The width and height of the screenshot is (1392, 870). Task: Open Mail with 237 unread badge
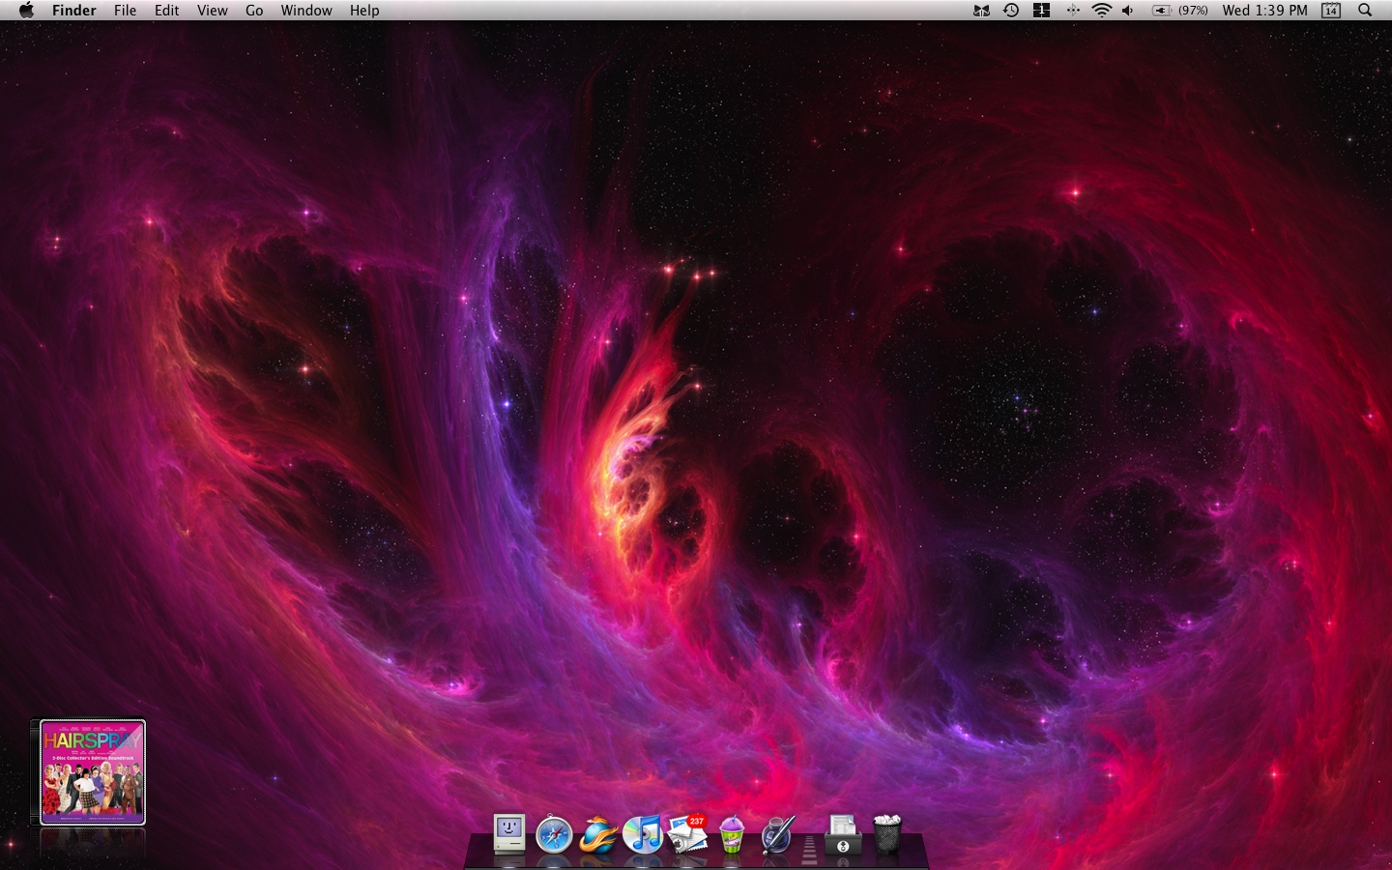(x=687, y=833)
